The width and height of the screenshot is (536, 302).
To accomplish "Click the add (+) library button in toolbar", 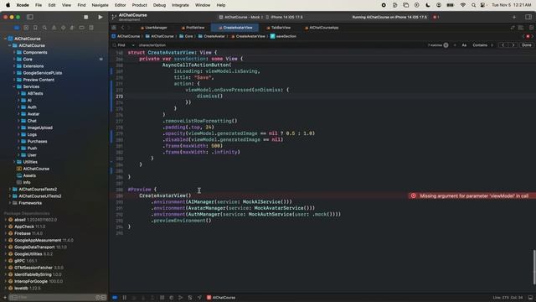I will [x=514, y=17].
